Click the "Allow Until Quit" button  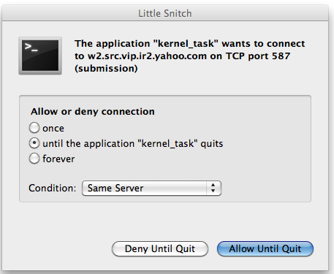pyautogui.click(x=265, y=248)
